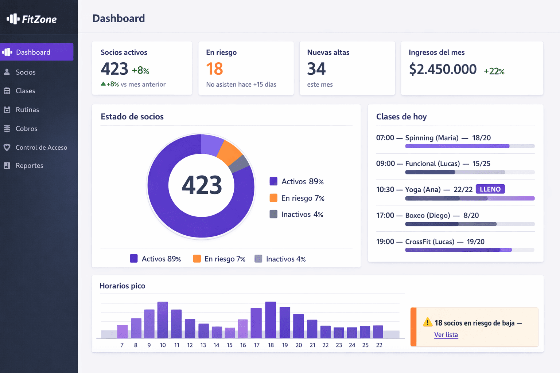Click the Rutinas icon in sidebar
The width and height of the screenshot is (560, 373).
[x=7, y=110]
